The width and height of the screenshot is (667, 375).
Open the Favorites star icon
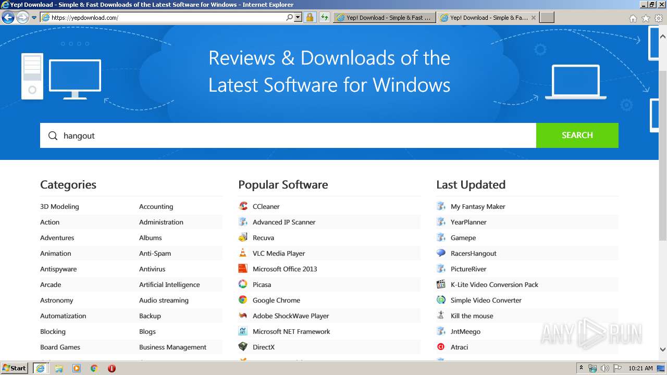click(646, 18)
